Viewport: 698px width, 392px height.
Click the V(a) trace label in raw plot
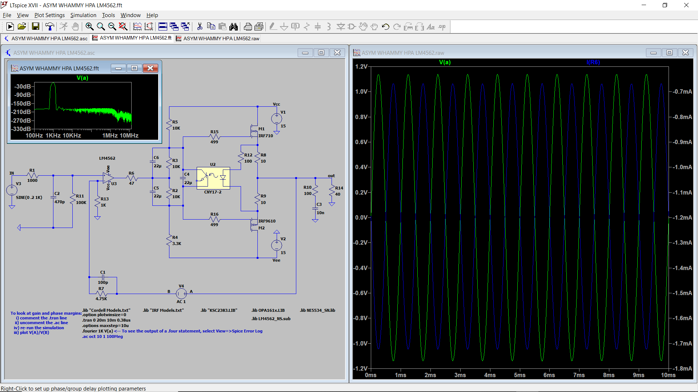[445, 62]
